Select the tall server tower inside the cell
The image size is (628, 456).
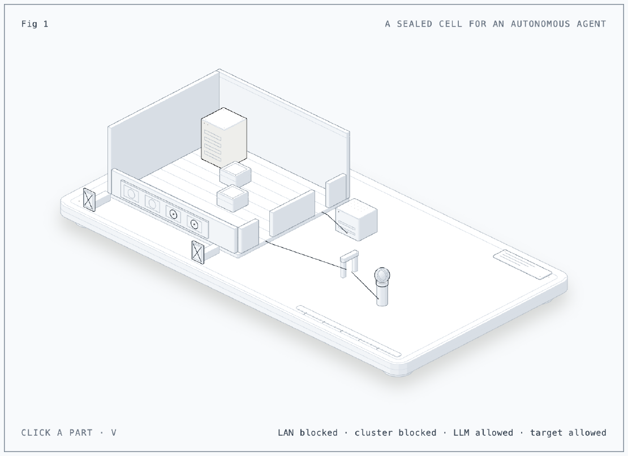(x=224, y=138)
